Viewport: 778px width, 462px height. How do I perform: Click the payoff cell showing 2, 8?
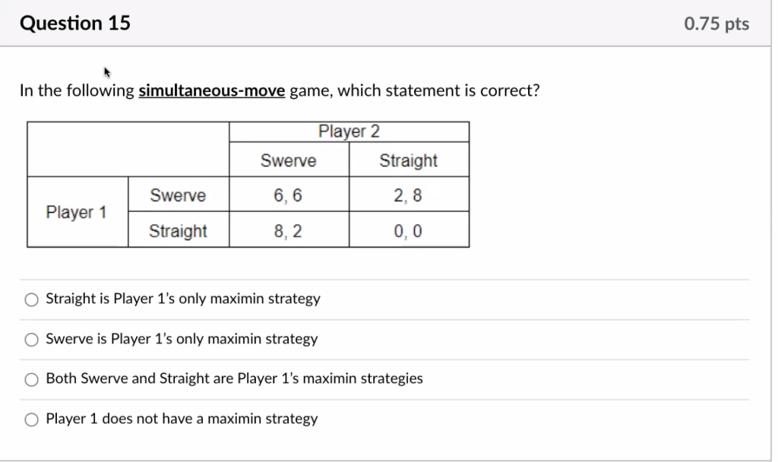pyautogui.click(x=409, y=195)
